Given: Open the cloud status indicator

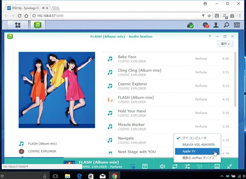Looking at the screenshot, I should 190,25.
